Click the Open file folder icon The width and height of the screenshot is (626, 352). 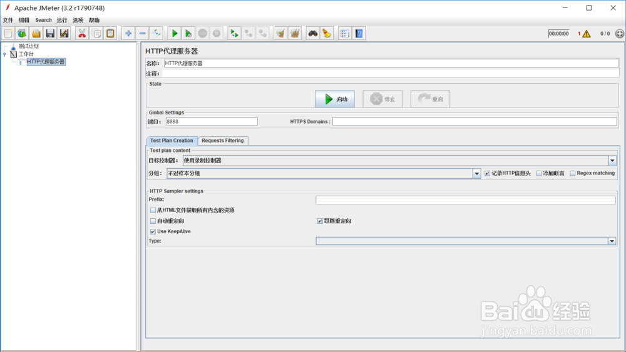[36, 34]
